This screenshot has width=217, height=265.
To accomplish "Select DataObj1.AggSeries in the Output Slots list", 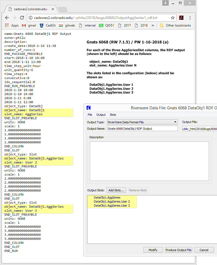I will pyautogui.click(x=107, y=197).
